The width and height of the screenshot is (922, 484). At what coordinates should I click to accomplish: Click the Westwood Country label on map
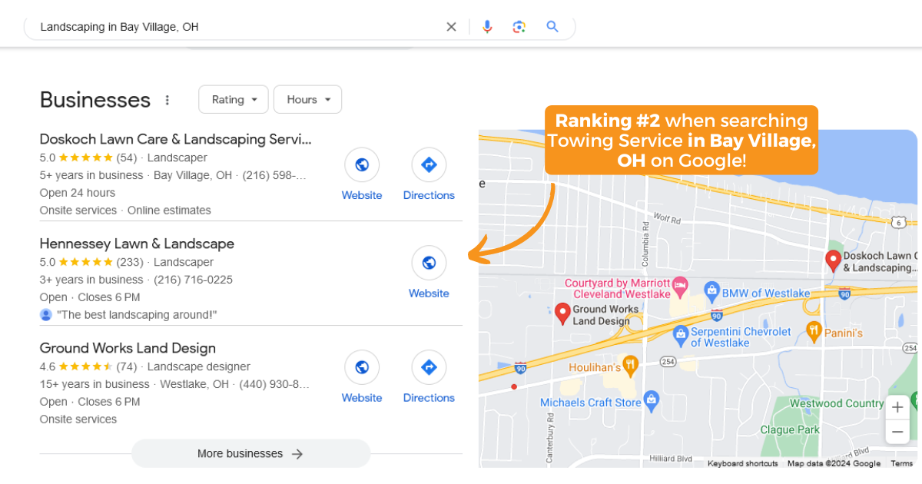pyautogui.click(x=837, y=403)
